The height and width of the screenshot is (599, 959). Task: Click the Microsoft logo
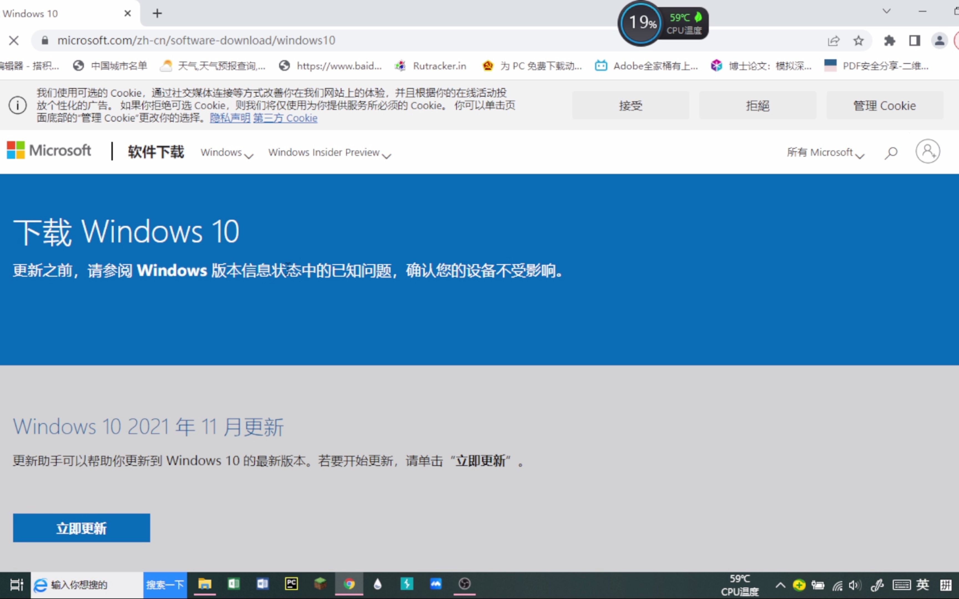[49, 151]
